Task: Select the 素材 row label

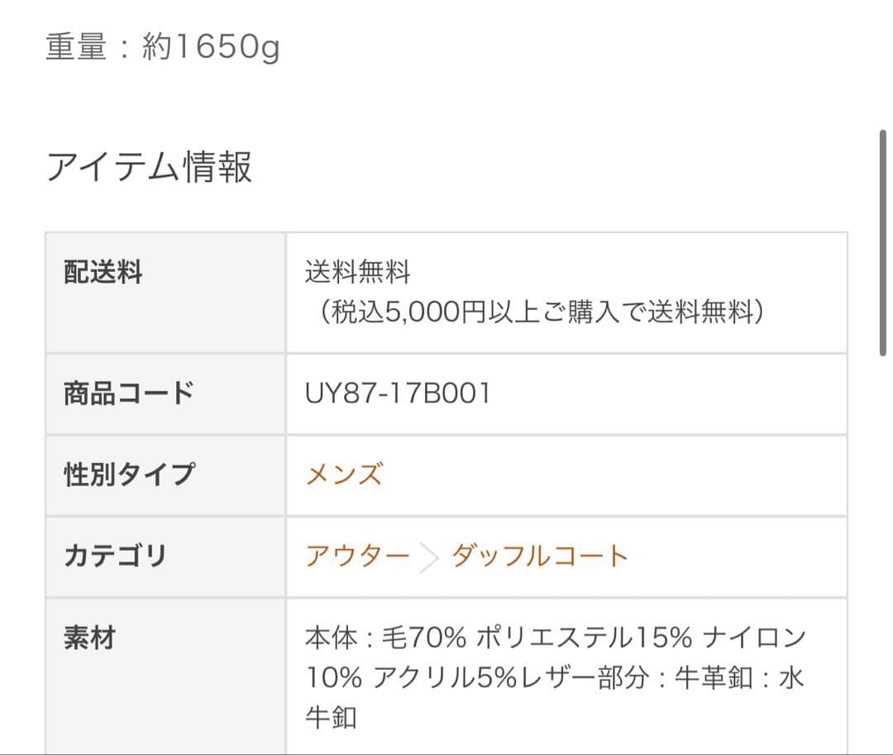Action: (x=89, y=638)
